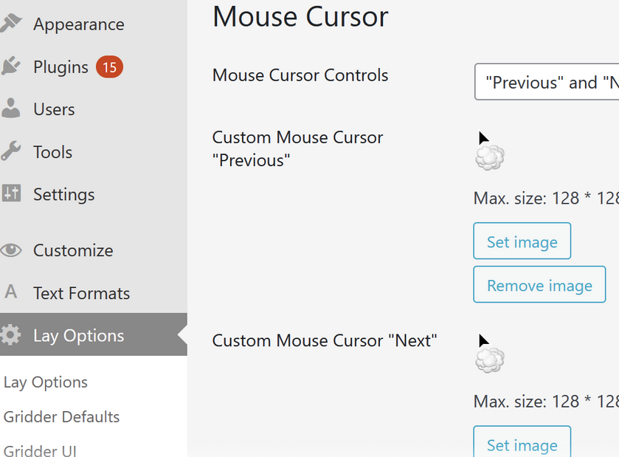619x457 pixels.
Task: Click the Users person icon
Action: pyautogui.click(x=10, y=109)
